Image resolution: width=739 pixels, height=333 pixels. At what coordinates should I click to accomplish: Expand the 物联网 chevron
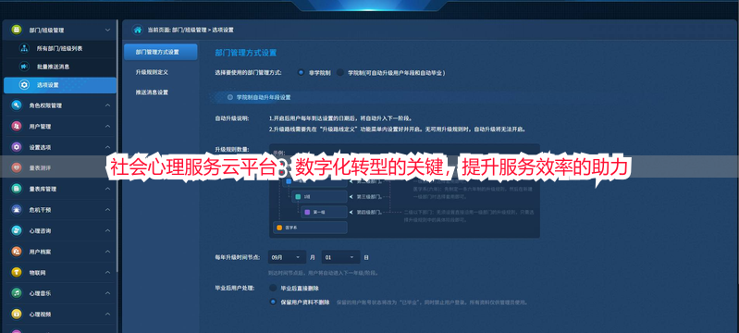click(x=107, y=272)
